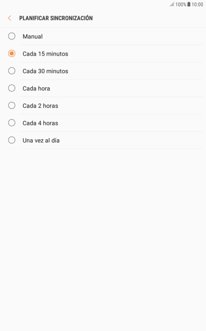This screenshot has height=331, width=206.
Task: Tap the Cada 15 minutos text label
Action: [45, 54]
